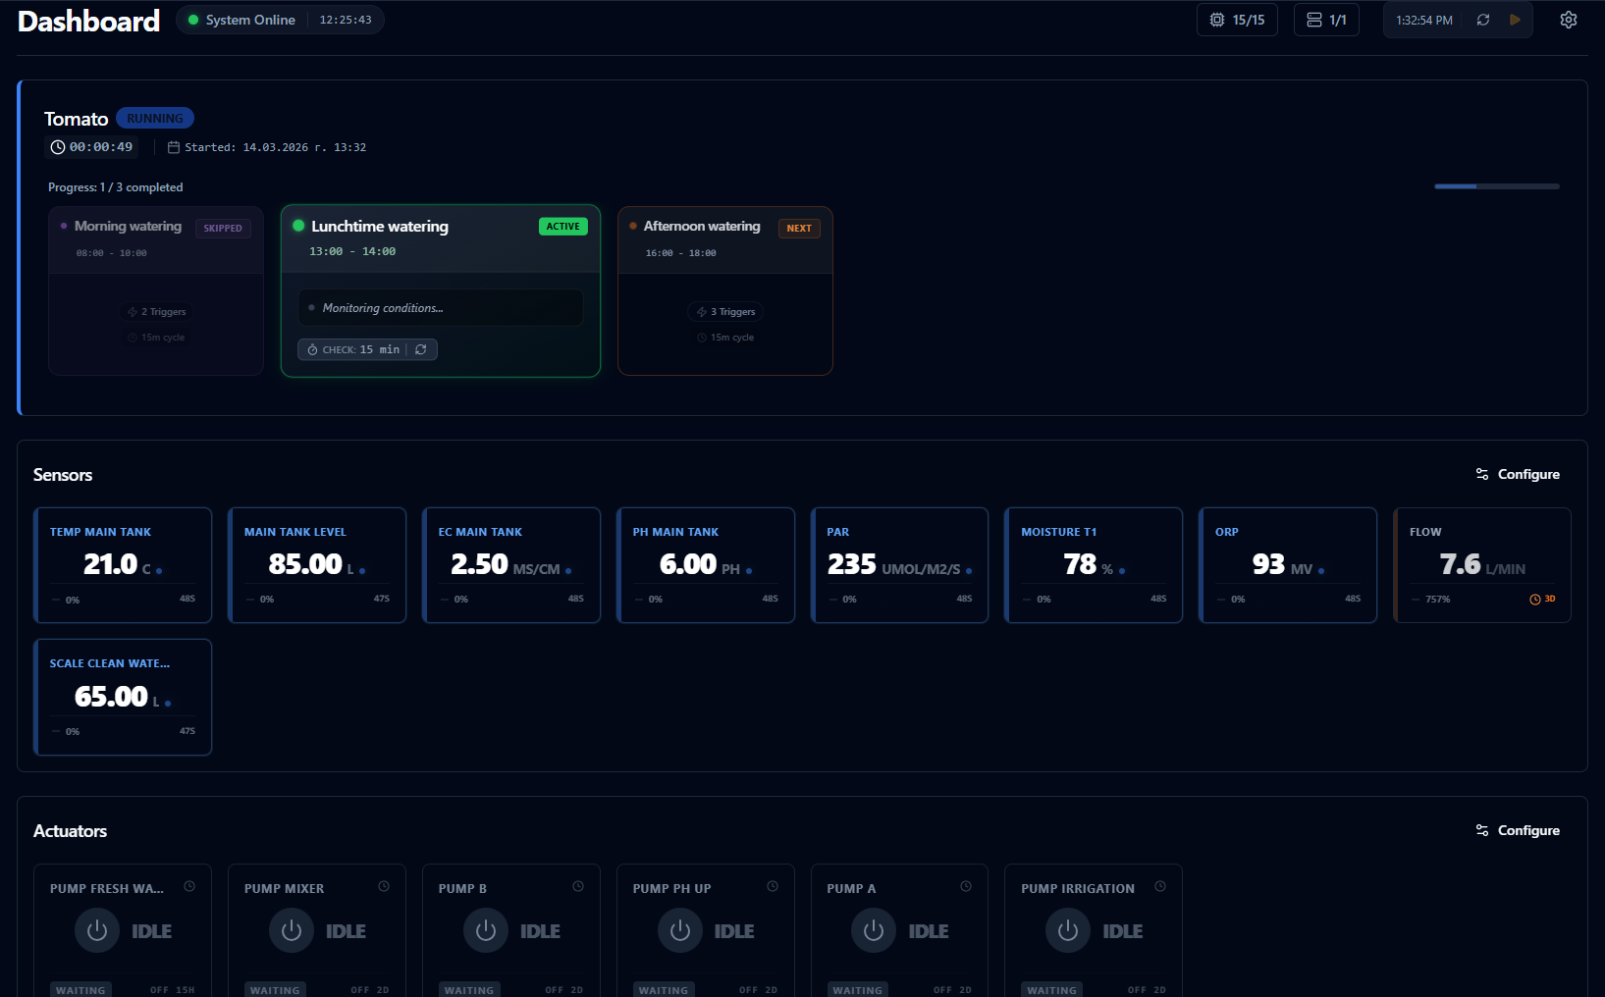Image resolution: width=1605 pixels, height=997 pixels.
Task: Open the PAR sensor card
Action: (x=900, y=565)
